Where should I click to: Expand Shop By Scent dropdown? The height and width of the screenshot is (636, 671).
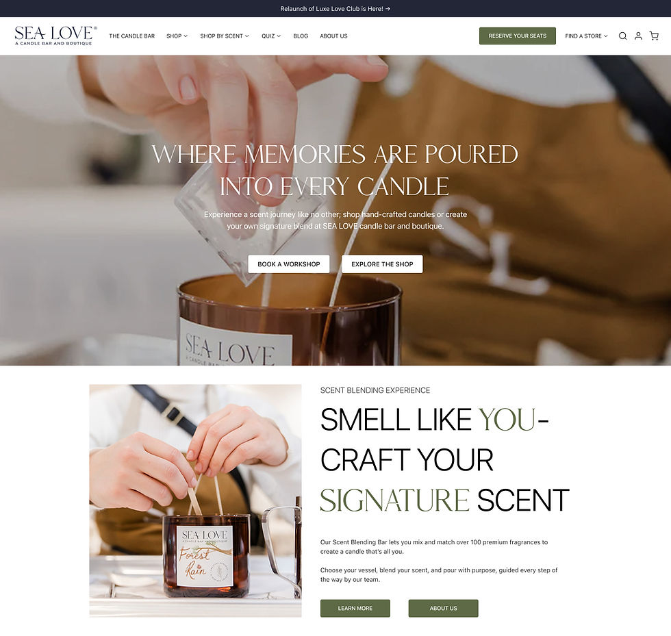[x=225, y=36]
